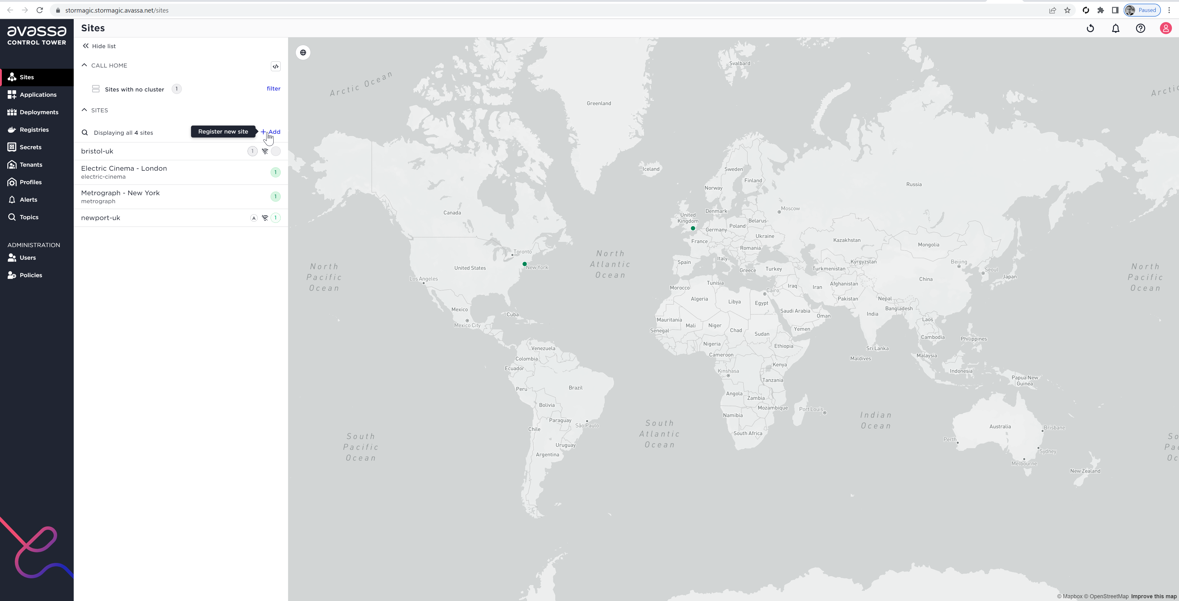Image resolution: width=1179 pixels, height=601 pixels.
Task: Click the bristol-uk call-home wifi icon
Action: 265,151
